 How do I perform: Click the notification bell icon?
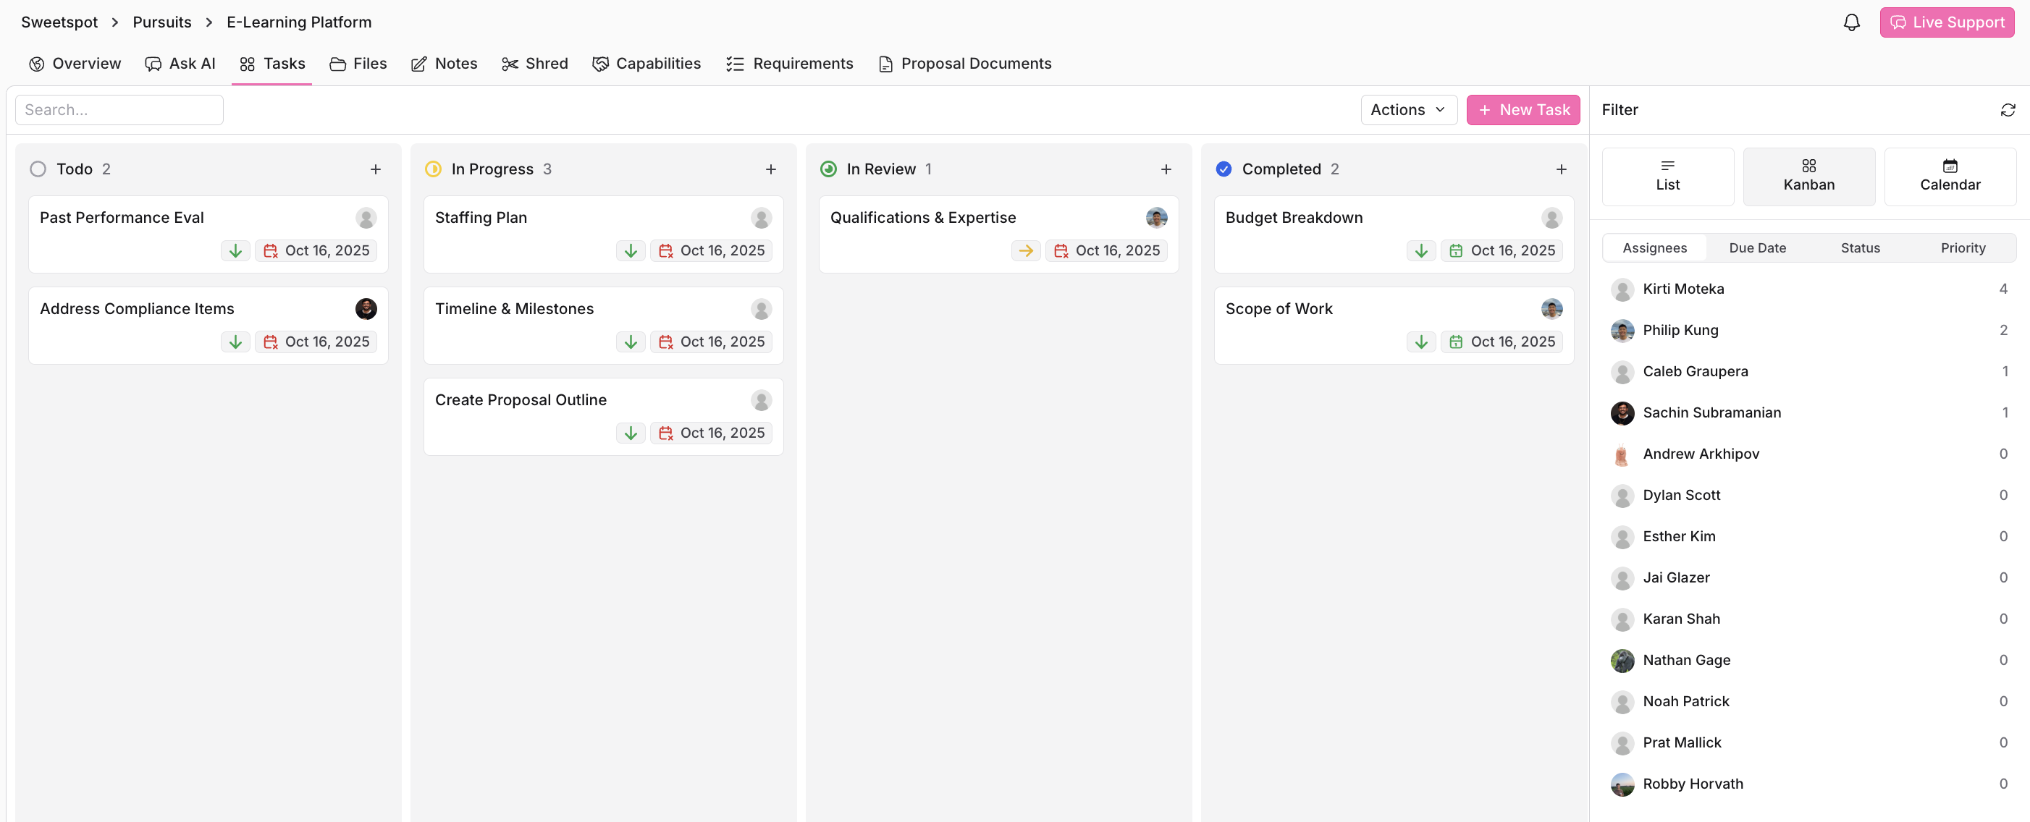[1851, 22]
